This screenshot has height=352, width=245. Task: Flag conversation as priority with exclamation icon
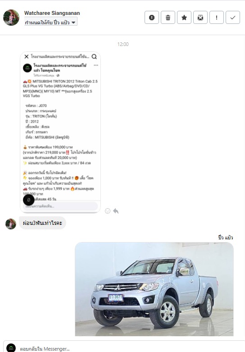[x=217, y=18]
